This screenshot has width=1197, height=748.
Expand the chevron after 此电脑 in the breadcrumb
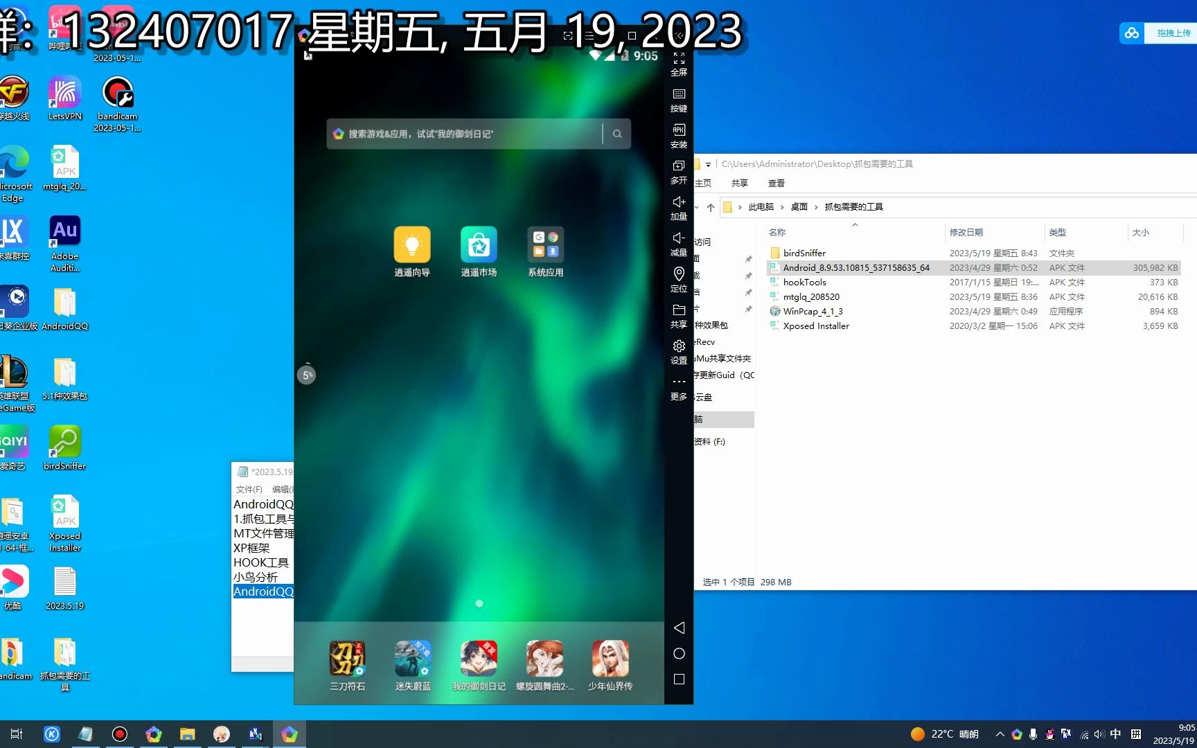click(782, 206)
